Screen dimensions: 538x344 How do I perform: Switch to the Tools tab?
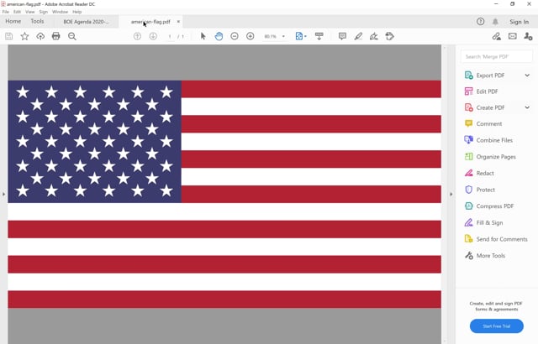(x=37, y=21)
